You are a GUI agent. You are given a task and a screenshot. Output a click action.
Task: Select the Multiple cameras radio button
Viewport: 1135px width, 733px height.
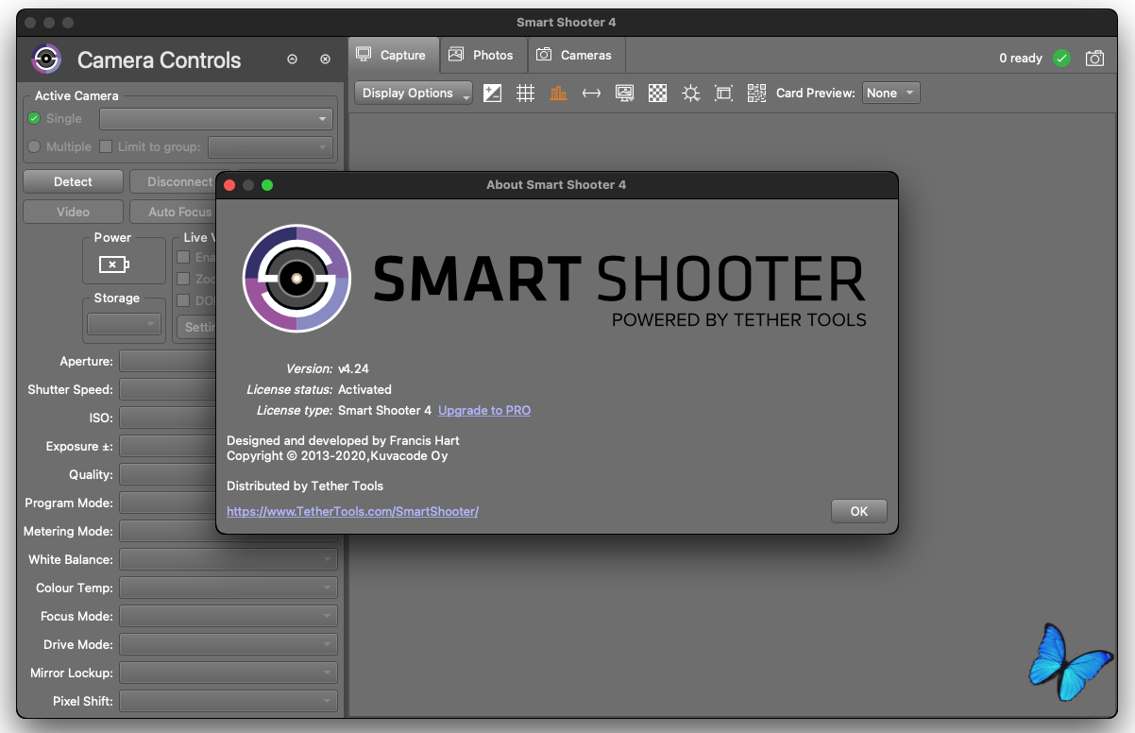click(34, 146)
